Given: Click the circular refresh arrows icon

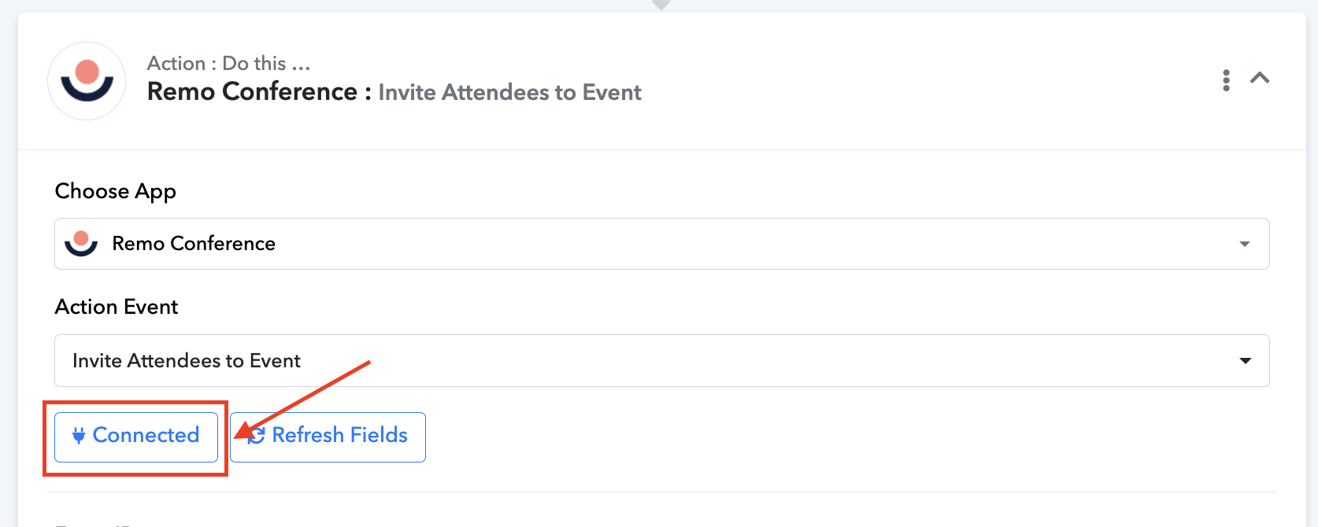Looking at the screenshot, I should coord(257,436).
